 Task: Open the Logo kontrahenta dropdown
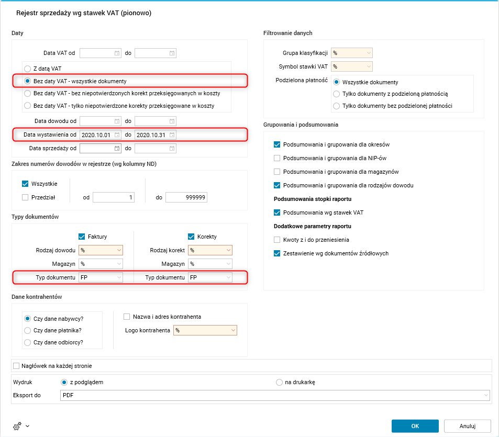[232, 330]
